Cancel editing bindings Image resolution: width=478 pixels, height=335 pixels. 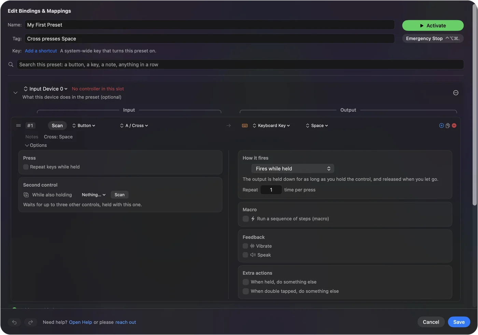pos(431,322)
